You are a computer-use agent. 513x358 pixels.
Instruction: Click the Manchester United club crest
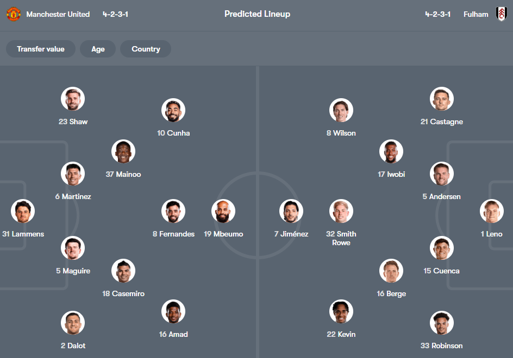(x=13, y=14)
